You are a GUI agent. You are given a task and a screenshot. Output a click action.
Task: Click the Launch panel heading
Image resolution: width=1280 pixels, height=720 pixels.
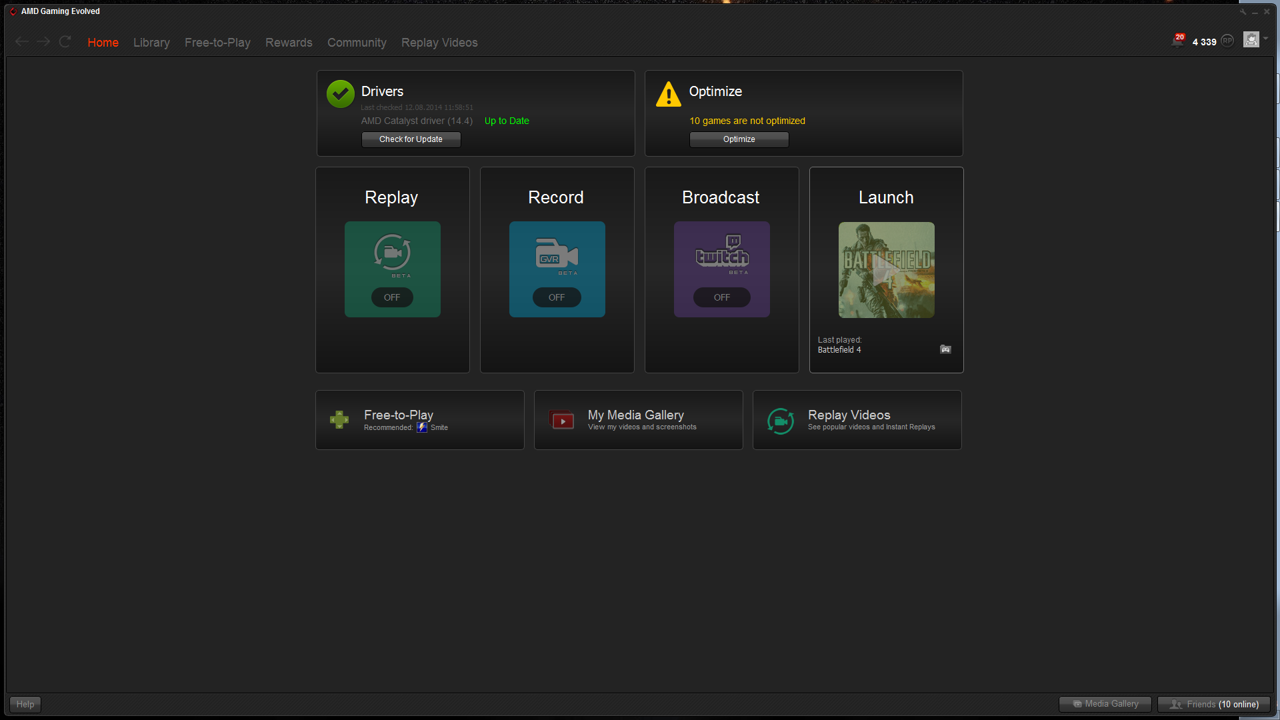886,197
